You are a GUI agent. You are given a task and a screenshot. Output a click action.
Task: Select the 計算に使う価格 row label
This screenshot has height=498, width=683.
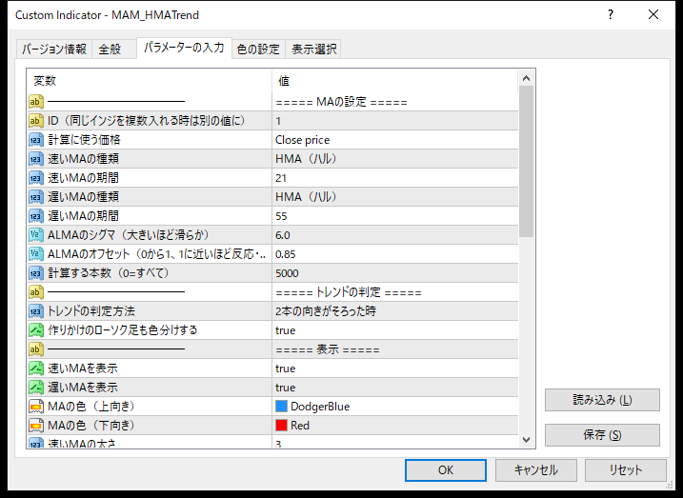click(x=84, y=140)
